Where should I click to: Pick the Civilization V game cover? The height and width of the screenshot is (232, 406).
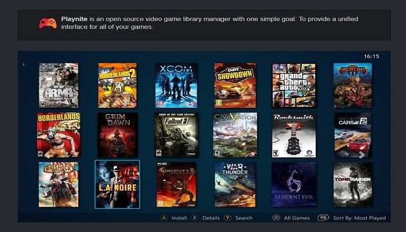click(235, 135)
